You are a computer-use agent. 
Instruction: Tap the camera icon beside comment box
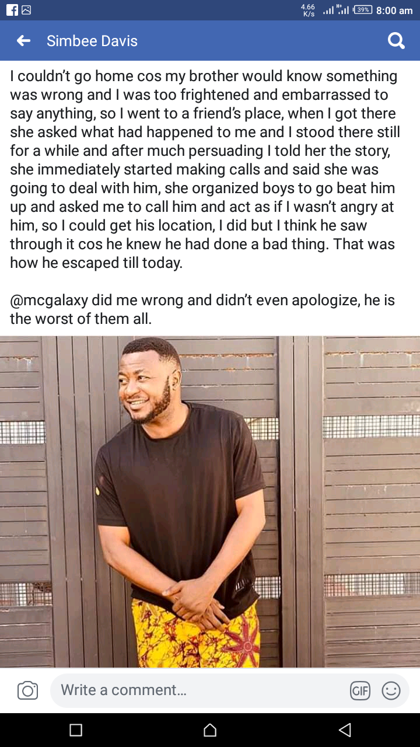(27, 690)
